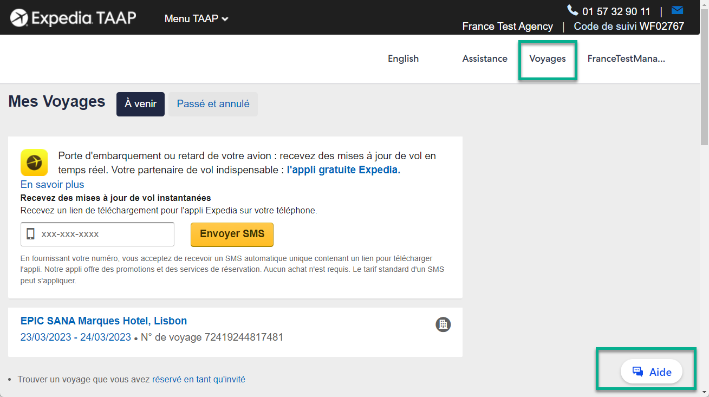Click the mobile phone icon in number field
The image size is (709, 397).
click(x=30, y=234)
